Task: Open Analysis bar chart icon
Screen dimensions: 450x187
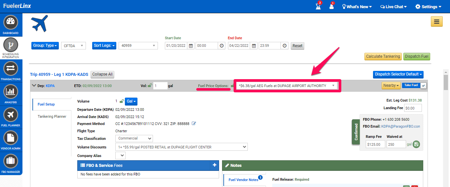Action: [11, 92]
